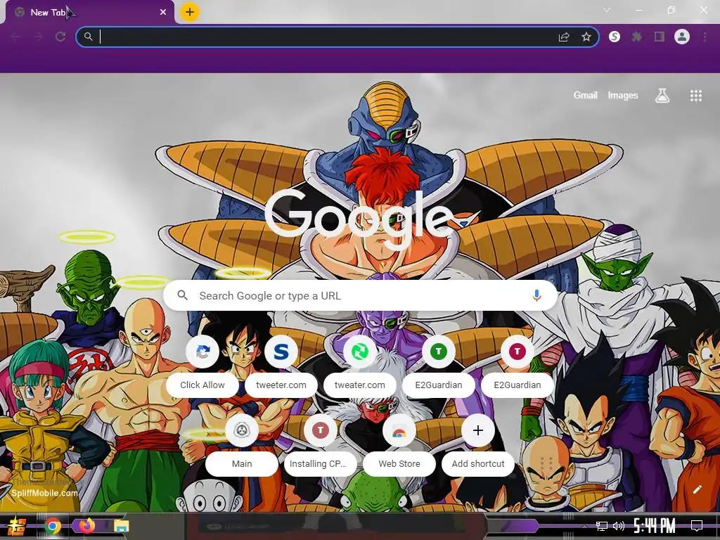Customize this page with pencil icon

point(697,489)
